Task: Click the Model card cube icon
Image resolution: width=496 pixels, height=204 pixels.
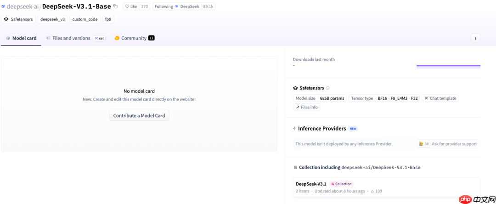Action: coord(8,38)
